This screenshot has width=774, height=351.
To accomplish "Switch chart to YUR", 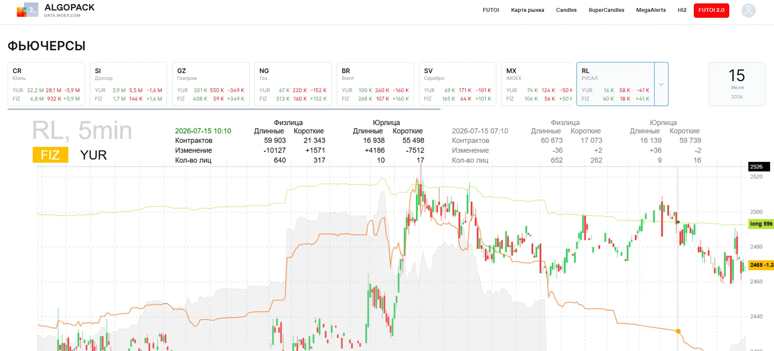I will tap(93, 155).
